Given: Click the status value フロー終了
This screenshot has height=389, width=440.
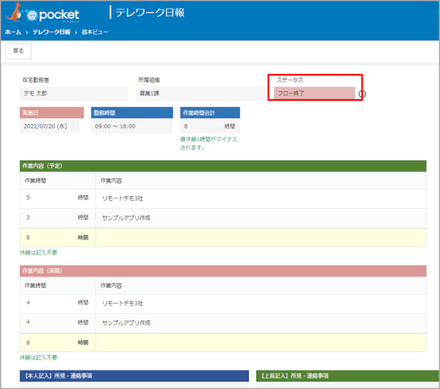Looking at the screenshot, I should tap(314, 93).
